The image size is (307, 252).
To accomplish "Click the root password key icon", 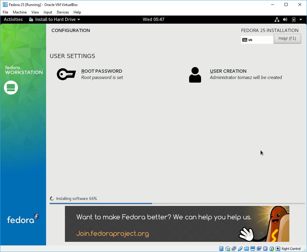I will pos(66,74).
